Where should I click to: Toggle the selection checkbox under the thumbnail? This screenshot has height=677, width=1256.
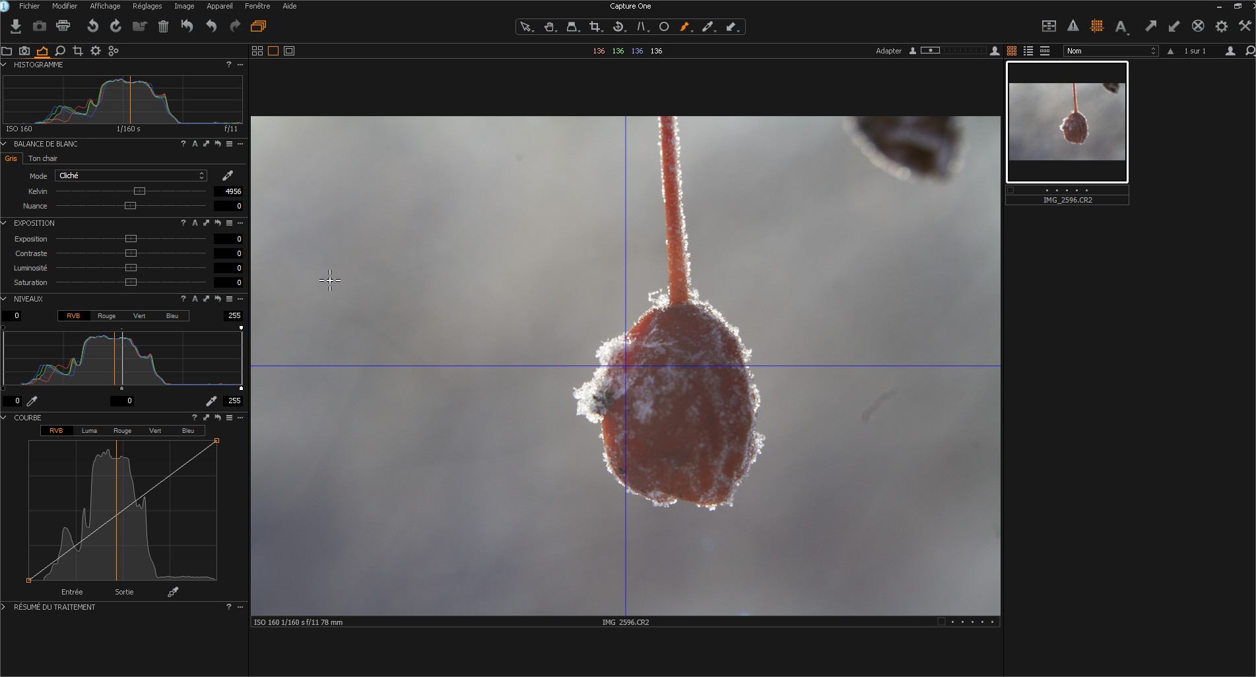1010,190
